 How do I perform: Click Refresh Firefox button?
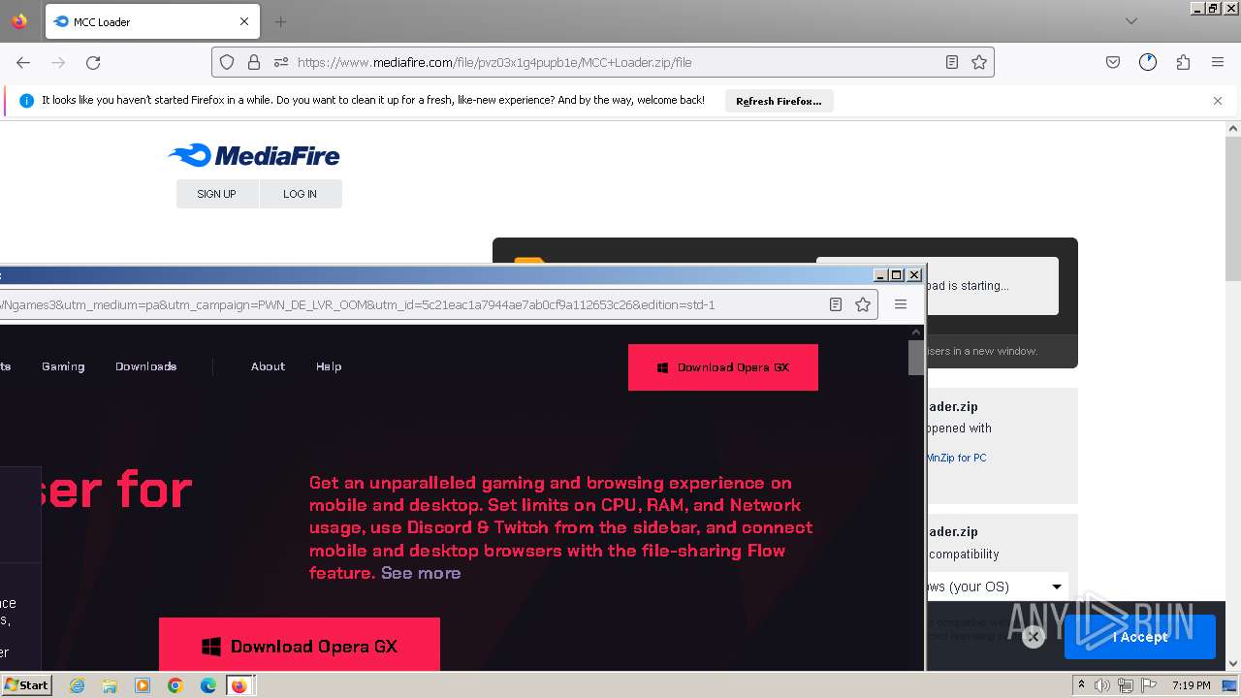779,101
